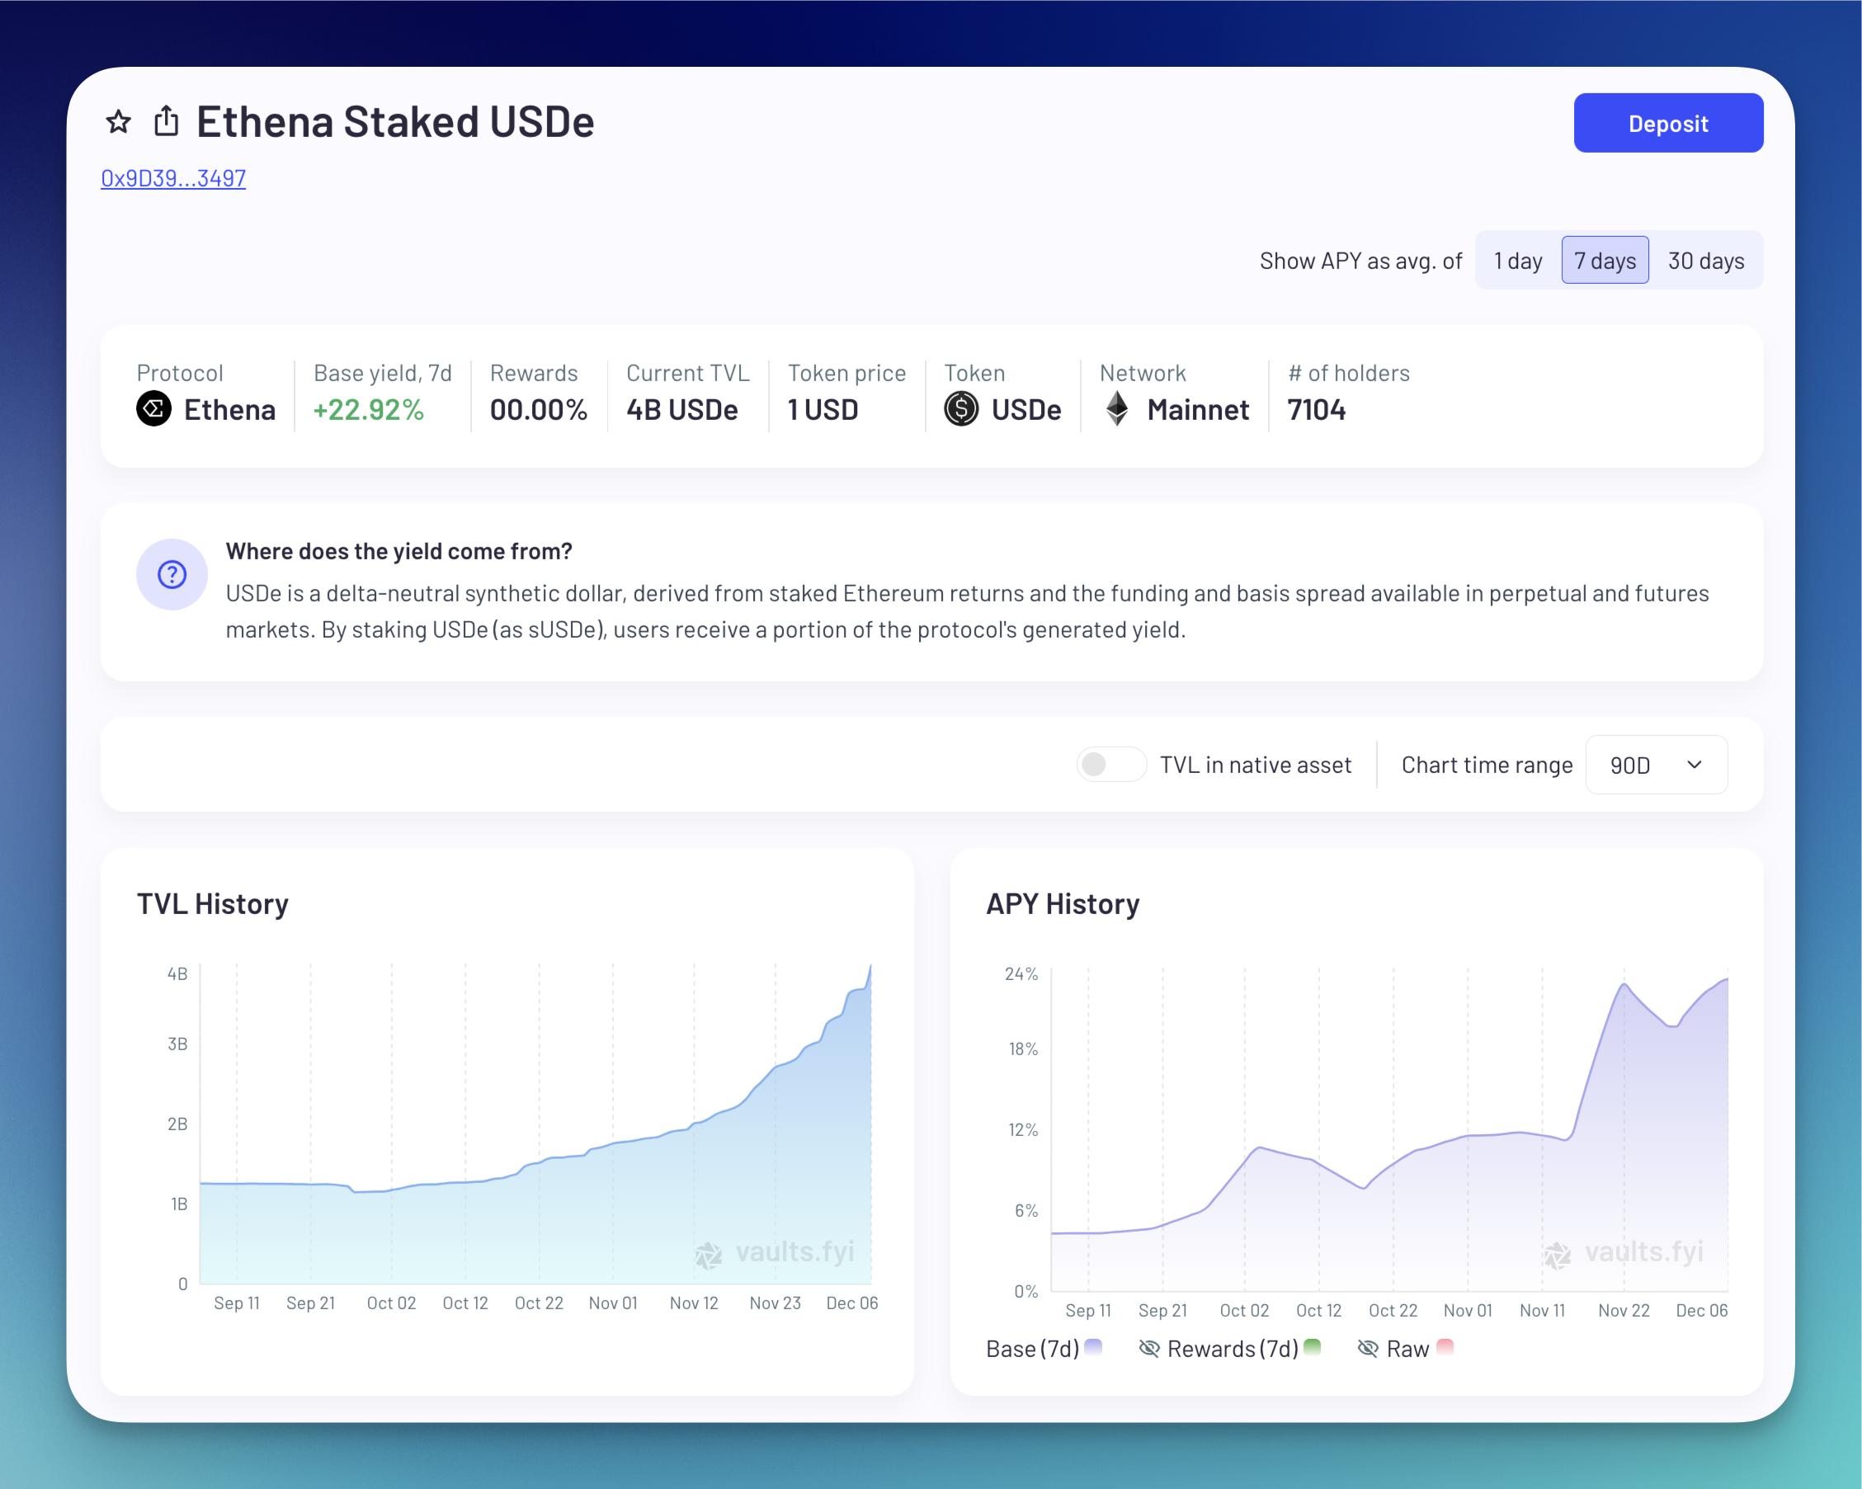Star the vault as favorite

(118, 122)
